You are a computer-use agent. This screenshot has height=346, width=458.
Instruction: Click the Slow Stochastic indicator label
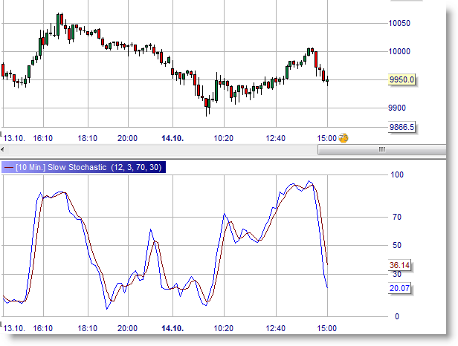[x=83, y=167]
